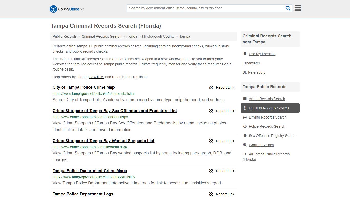This screenshot has width=350, height=197.
Task: Open Warrant Search
Action: click(x=261, y=145)
